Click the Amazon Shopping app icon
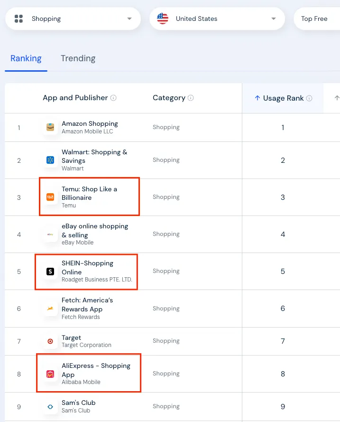 [x=50, y=127]
